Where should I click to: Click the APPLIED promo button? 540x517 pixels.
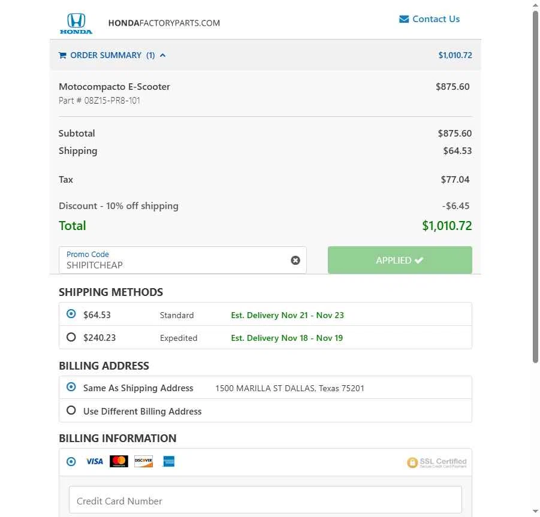point(400,260)
